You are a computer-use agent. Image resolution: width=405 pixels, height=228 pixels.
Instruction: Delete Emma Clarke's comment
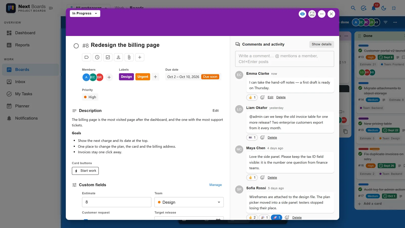pyautogui.click(x=281, y=97)
